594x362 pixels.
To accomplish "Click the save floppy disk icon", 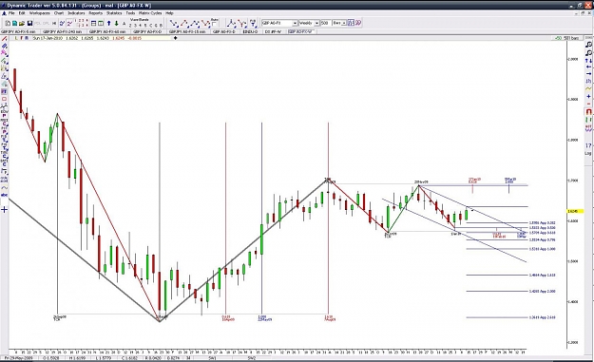I will point(29,23).
